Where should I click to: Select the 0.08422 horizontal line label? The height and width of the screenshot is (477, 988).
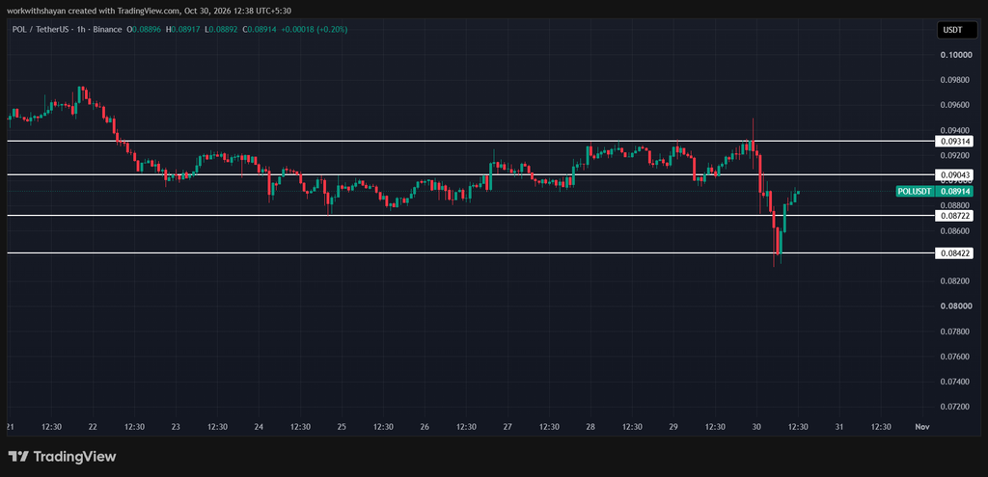pyautogui.click(x=954, y=253)
